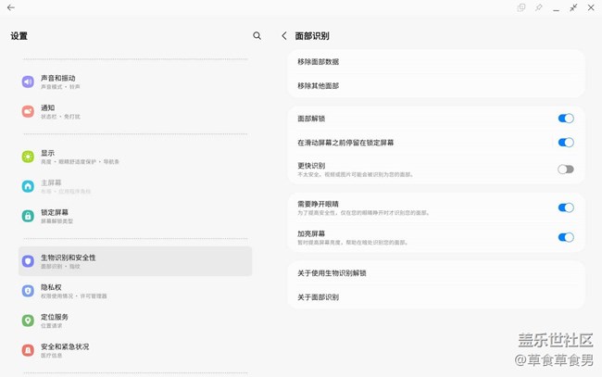The height and width of the screenshot is (377, 602).
Task: Go back from 面部识别 using chevron
Action: coord(284,36)
